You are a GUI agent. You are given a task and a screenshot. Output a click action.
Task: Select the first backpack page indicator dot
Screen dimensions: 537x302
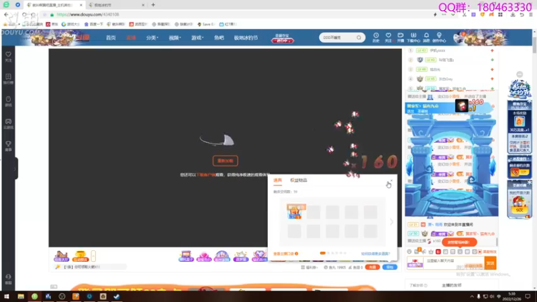(323, 253)
